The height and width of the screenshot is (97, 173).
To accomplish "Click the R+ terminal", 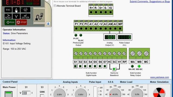I will coord(91,12).
